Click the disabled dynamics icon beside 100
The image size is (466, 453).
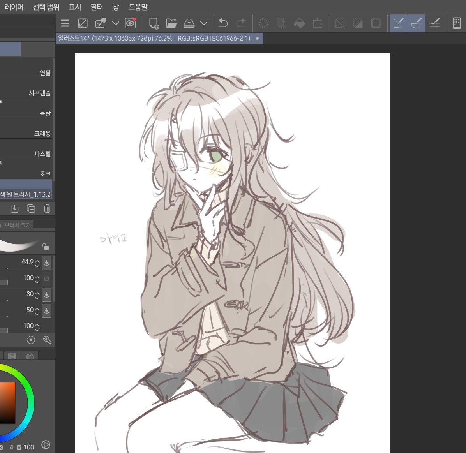coord(46,278)
